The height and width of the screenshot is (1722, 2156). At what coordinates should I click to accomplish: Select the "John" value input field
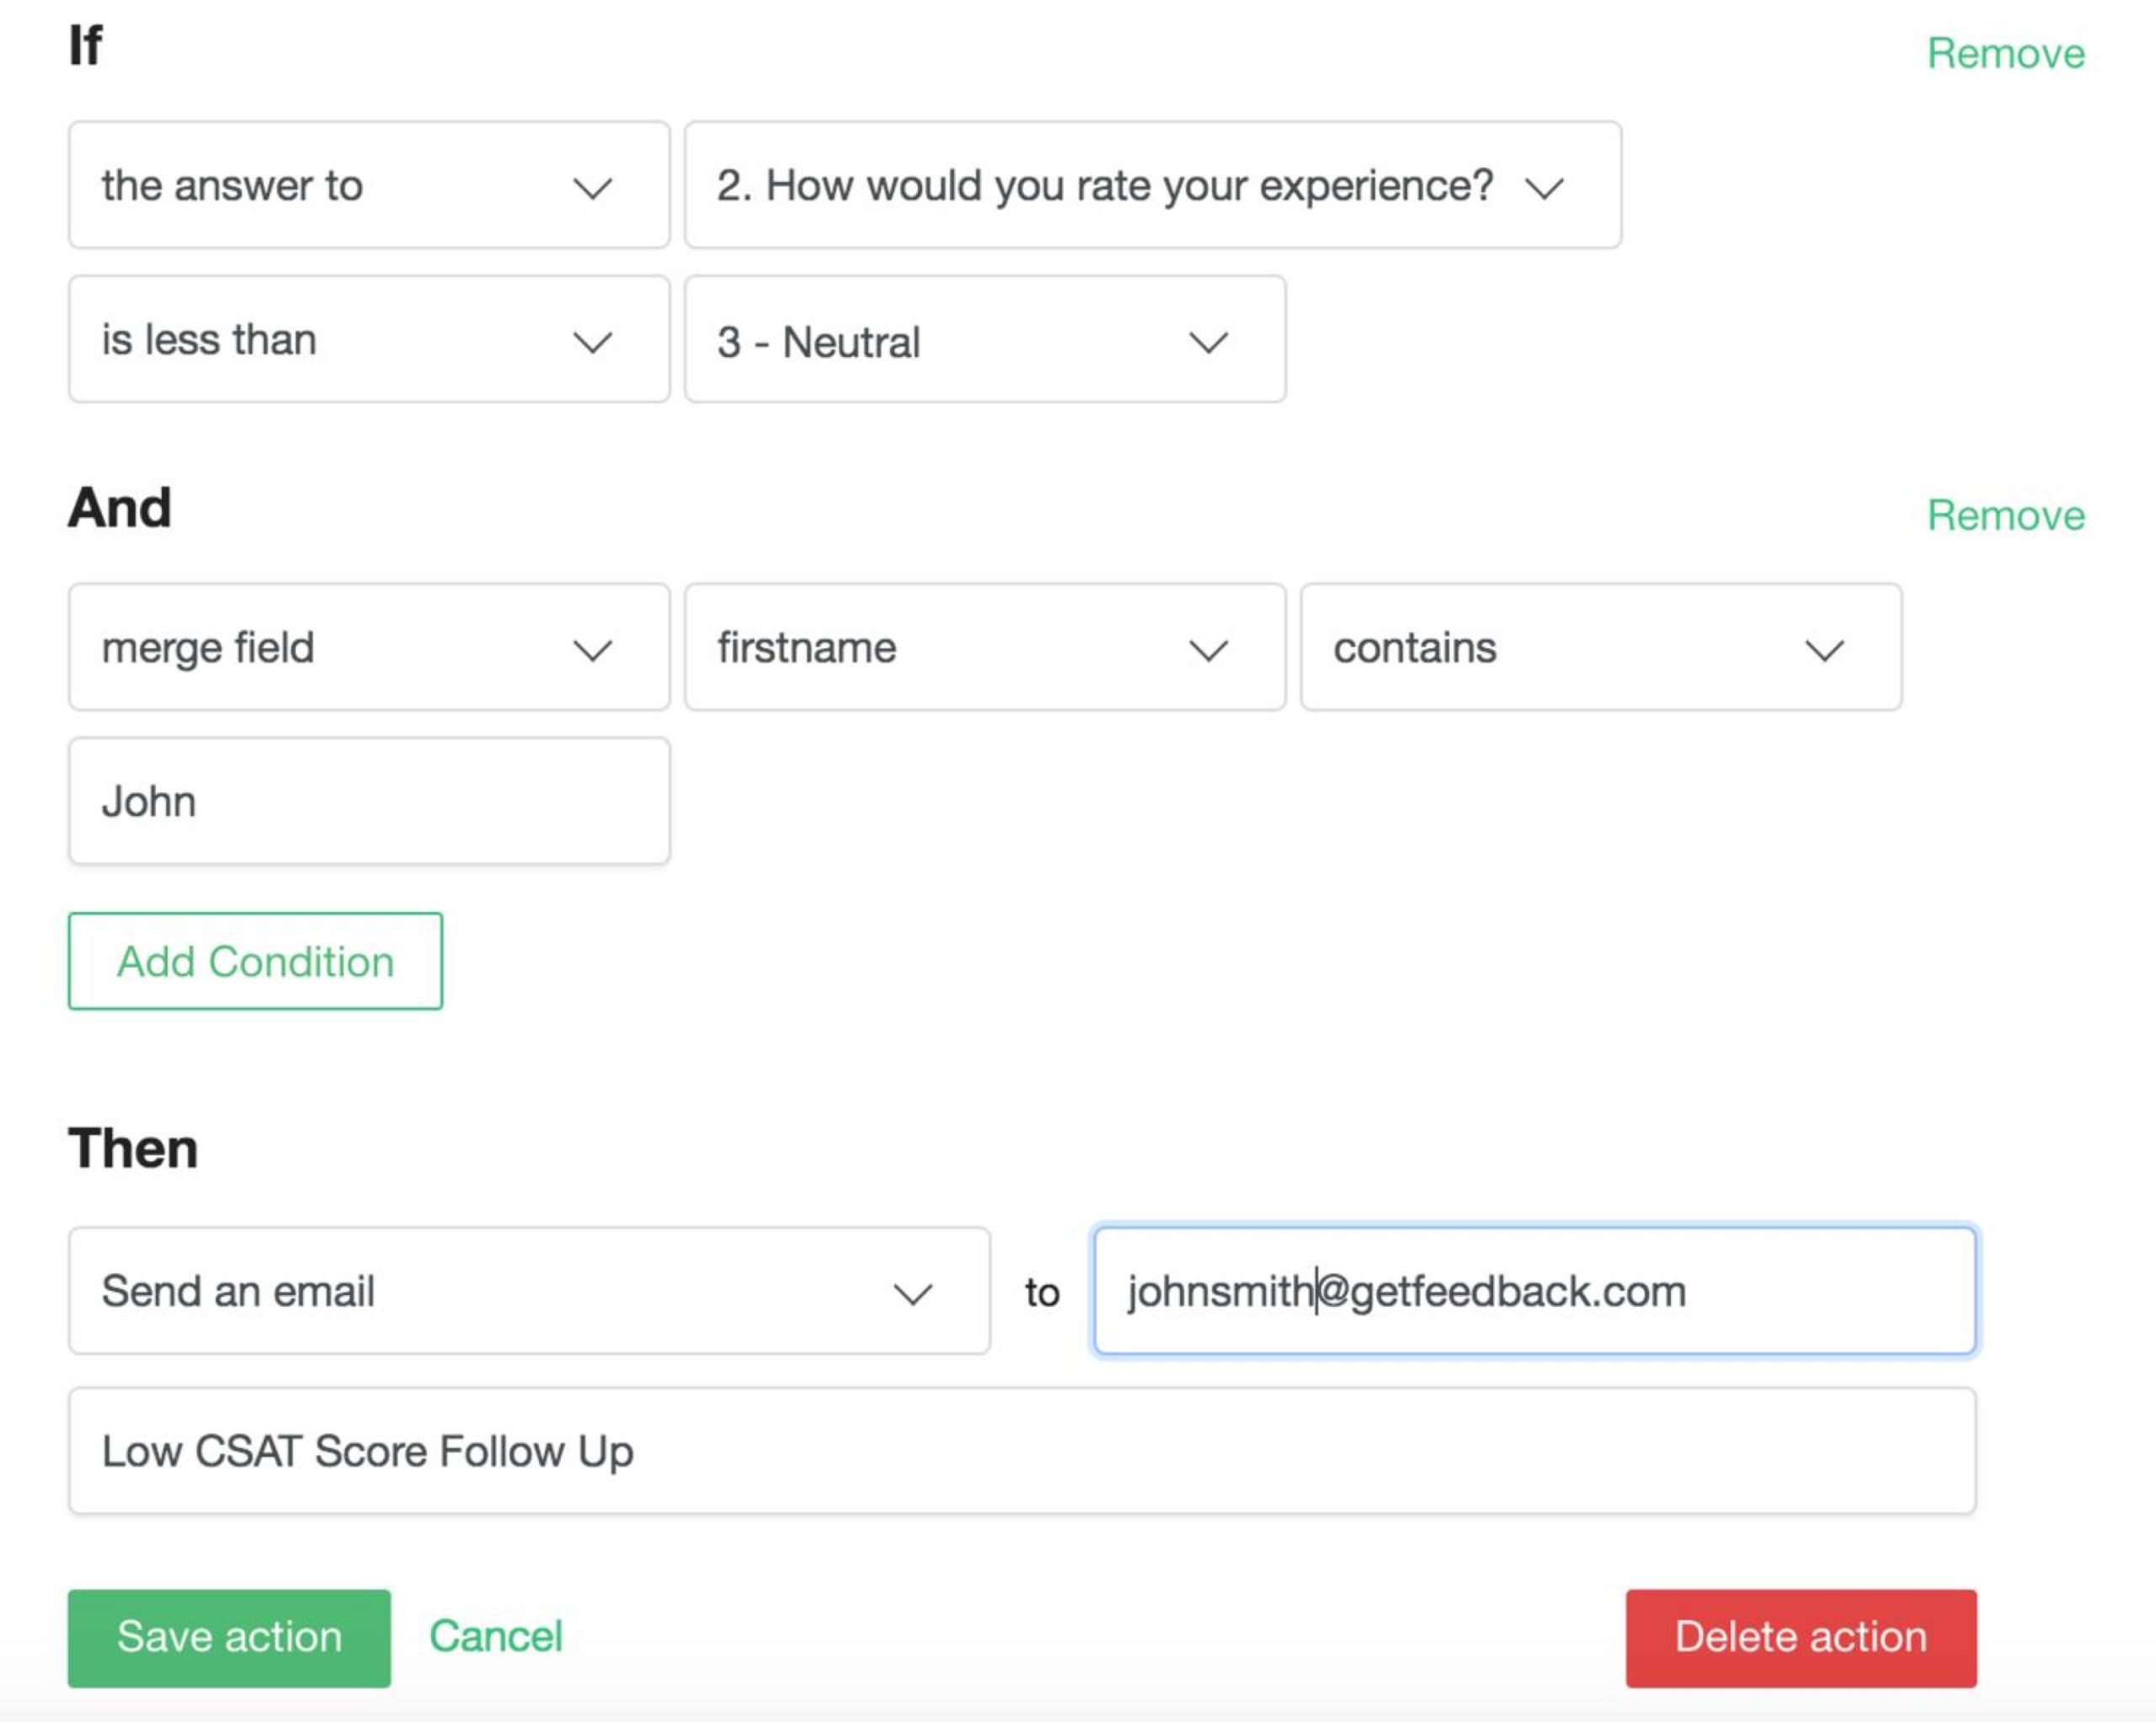(370, 800)
